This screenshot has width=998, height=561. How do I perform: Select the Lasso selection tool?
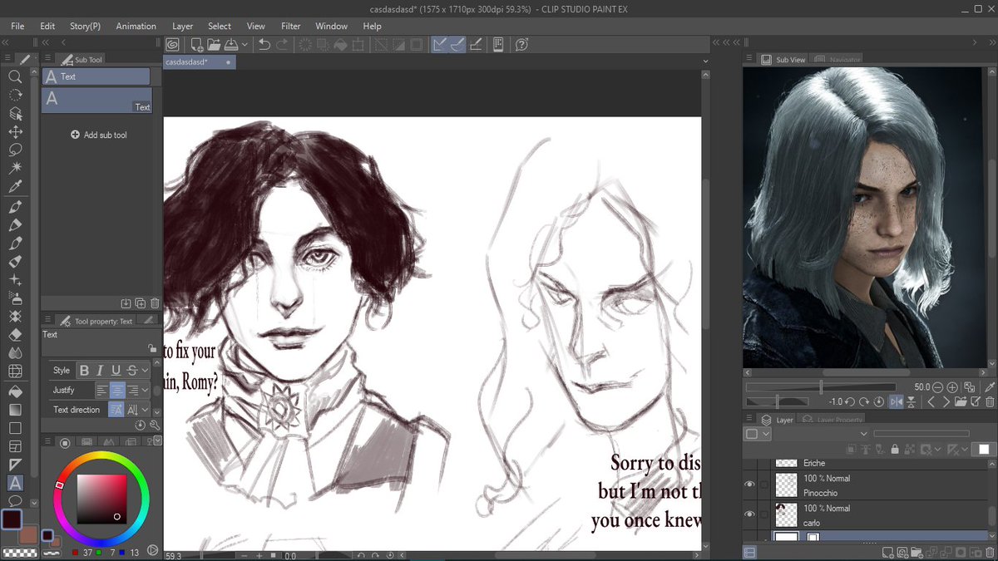(14, 150)
